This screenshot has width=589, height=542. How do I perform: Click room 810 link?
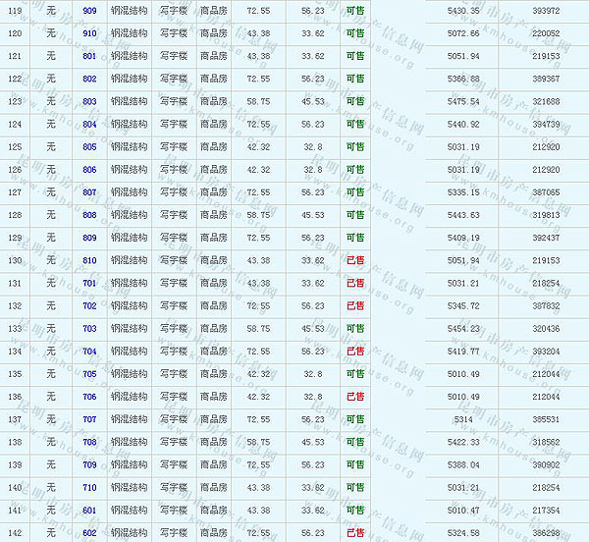[89, 260]
